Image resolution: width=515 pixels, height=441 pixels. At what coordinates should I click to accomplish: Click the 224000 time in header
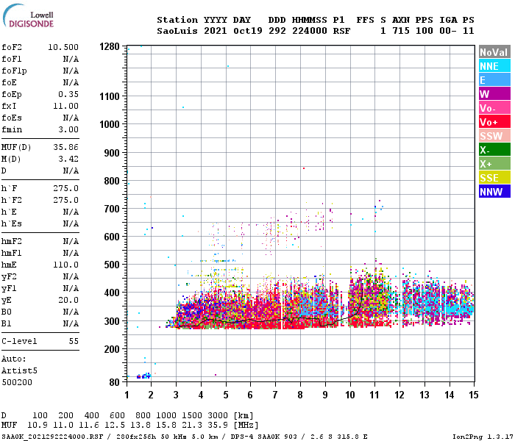click(x=310, y=31)
